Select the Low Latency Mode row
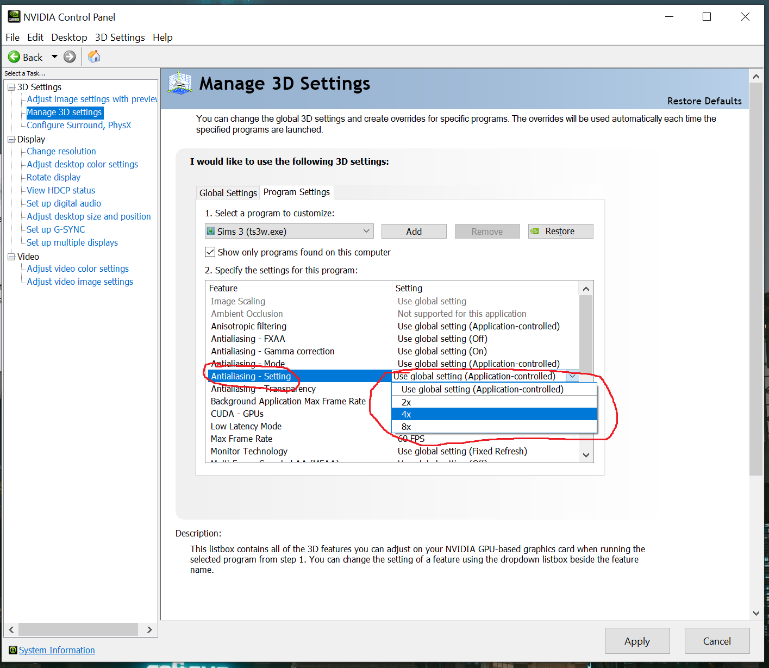The height and width of the screenshot is (668, 769). 246,426
